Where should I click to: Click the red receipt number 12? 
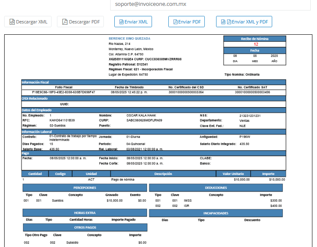coord(256,44)
